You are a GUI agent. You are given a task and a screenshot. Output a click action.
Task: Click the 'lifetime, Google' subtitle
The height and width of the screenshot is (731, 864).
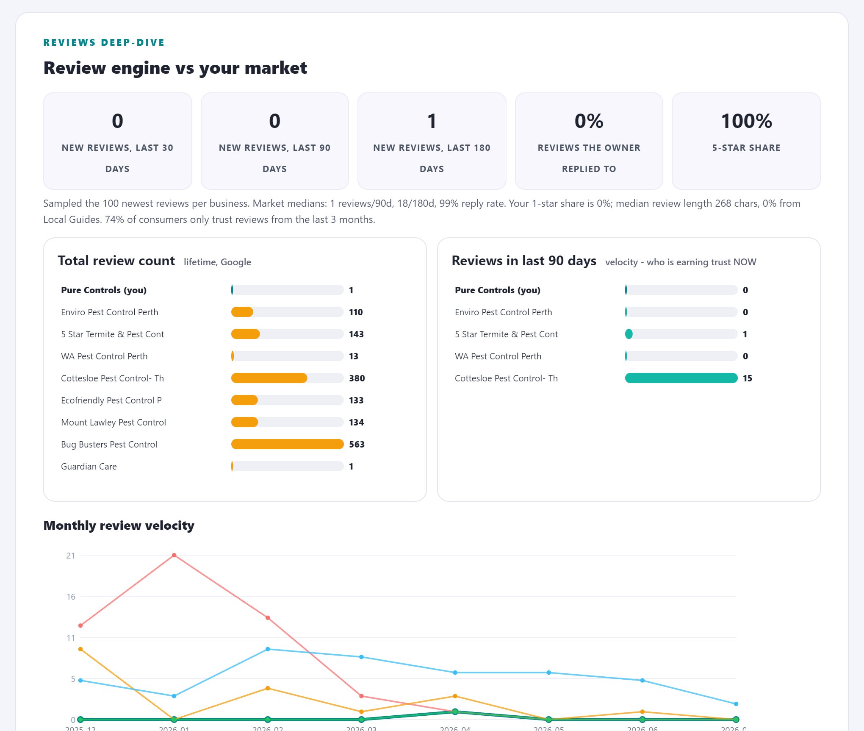tap(217, 262)
